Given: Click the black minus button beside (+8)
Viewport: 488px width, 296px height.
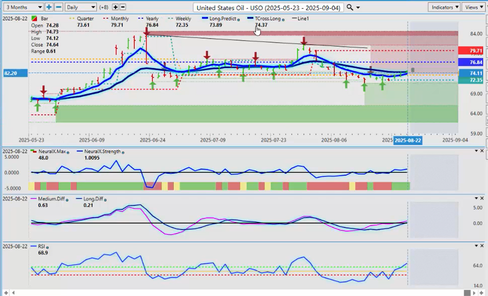Looking at the screenshot, I should coord(123,7).
